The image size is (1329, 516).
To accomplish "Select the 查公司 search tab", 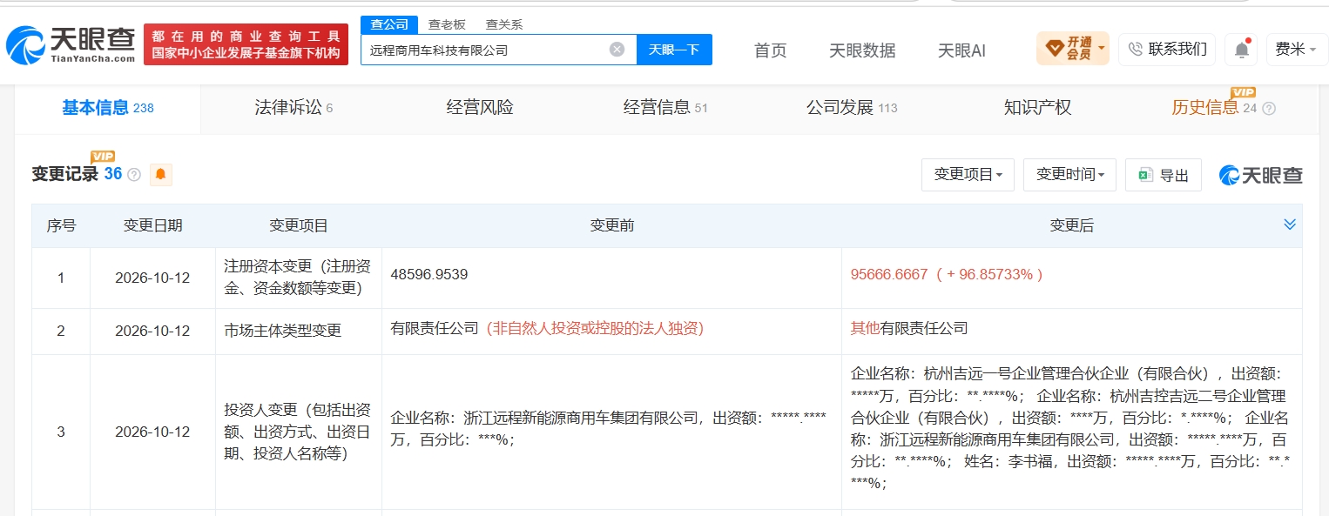I will click(x=389, y=24).
